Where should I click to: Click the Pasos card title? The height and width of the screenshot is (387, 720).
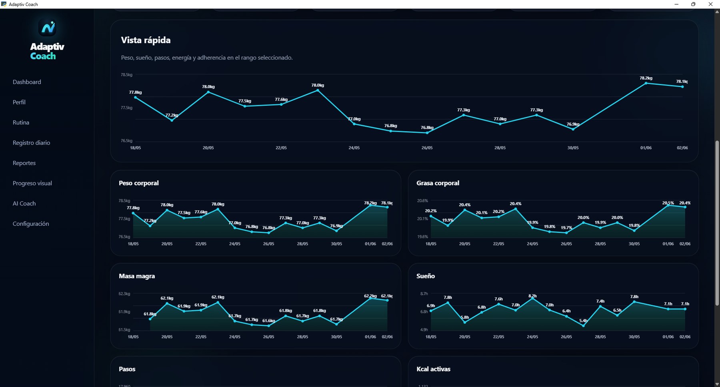point(127,369)
